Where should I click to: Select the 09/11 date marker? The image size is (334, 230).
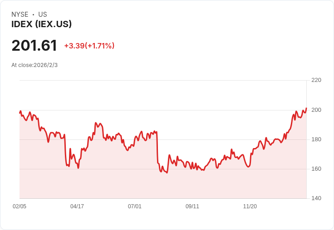coord(192,206)
